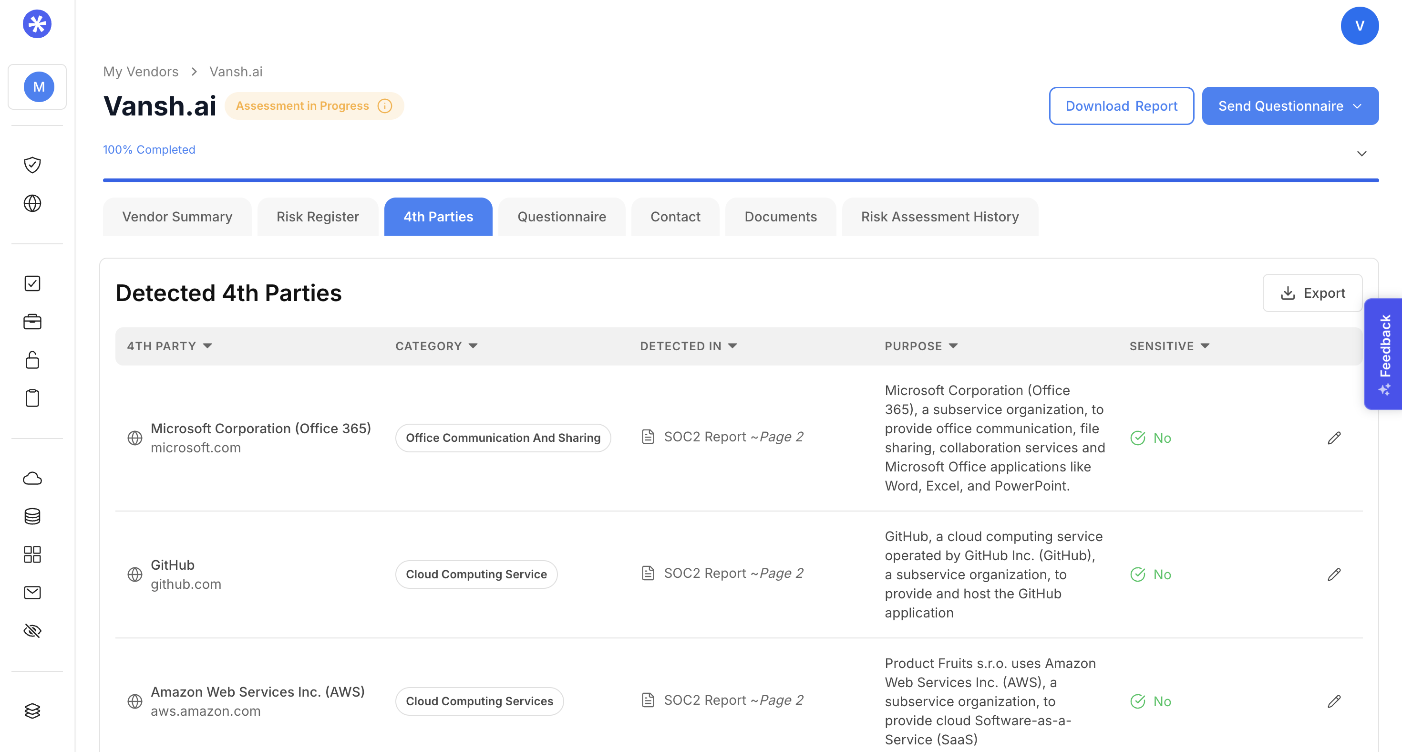
Task: Click the Download Report button
Action: pos(1121,106)
